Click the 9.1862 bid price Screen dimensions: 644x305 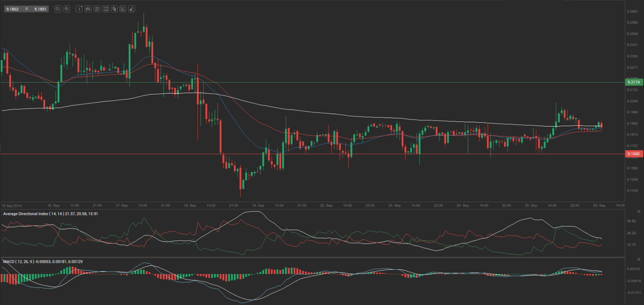point(12,9)
